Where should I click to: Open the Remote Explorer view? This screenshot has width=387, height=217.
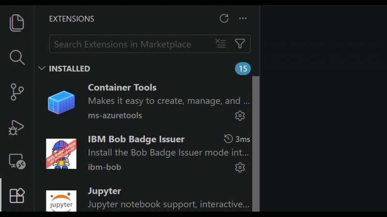[17, 162]
